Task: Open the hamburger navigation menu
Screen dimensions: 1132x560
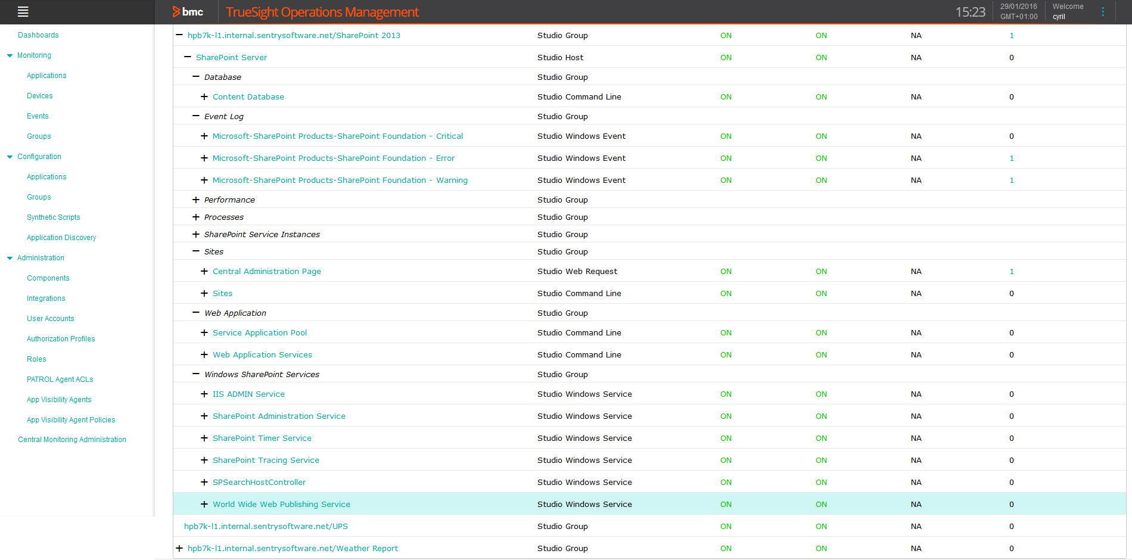Action: [23, 11]
